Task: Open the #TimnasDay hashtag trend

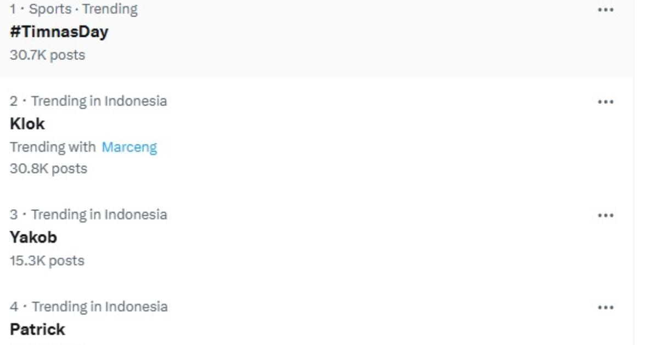Action: click(x=59, y=32)
